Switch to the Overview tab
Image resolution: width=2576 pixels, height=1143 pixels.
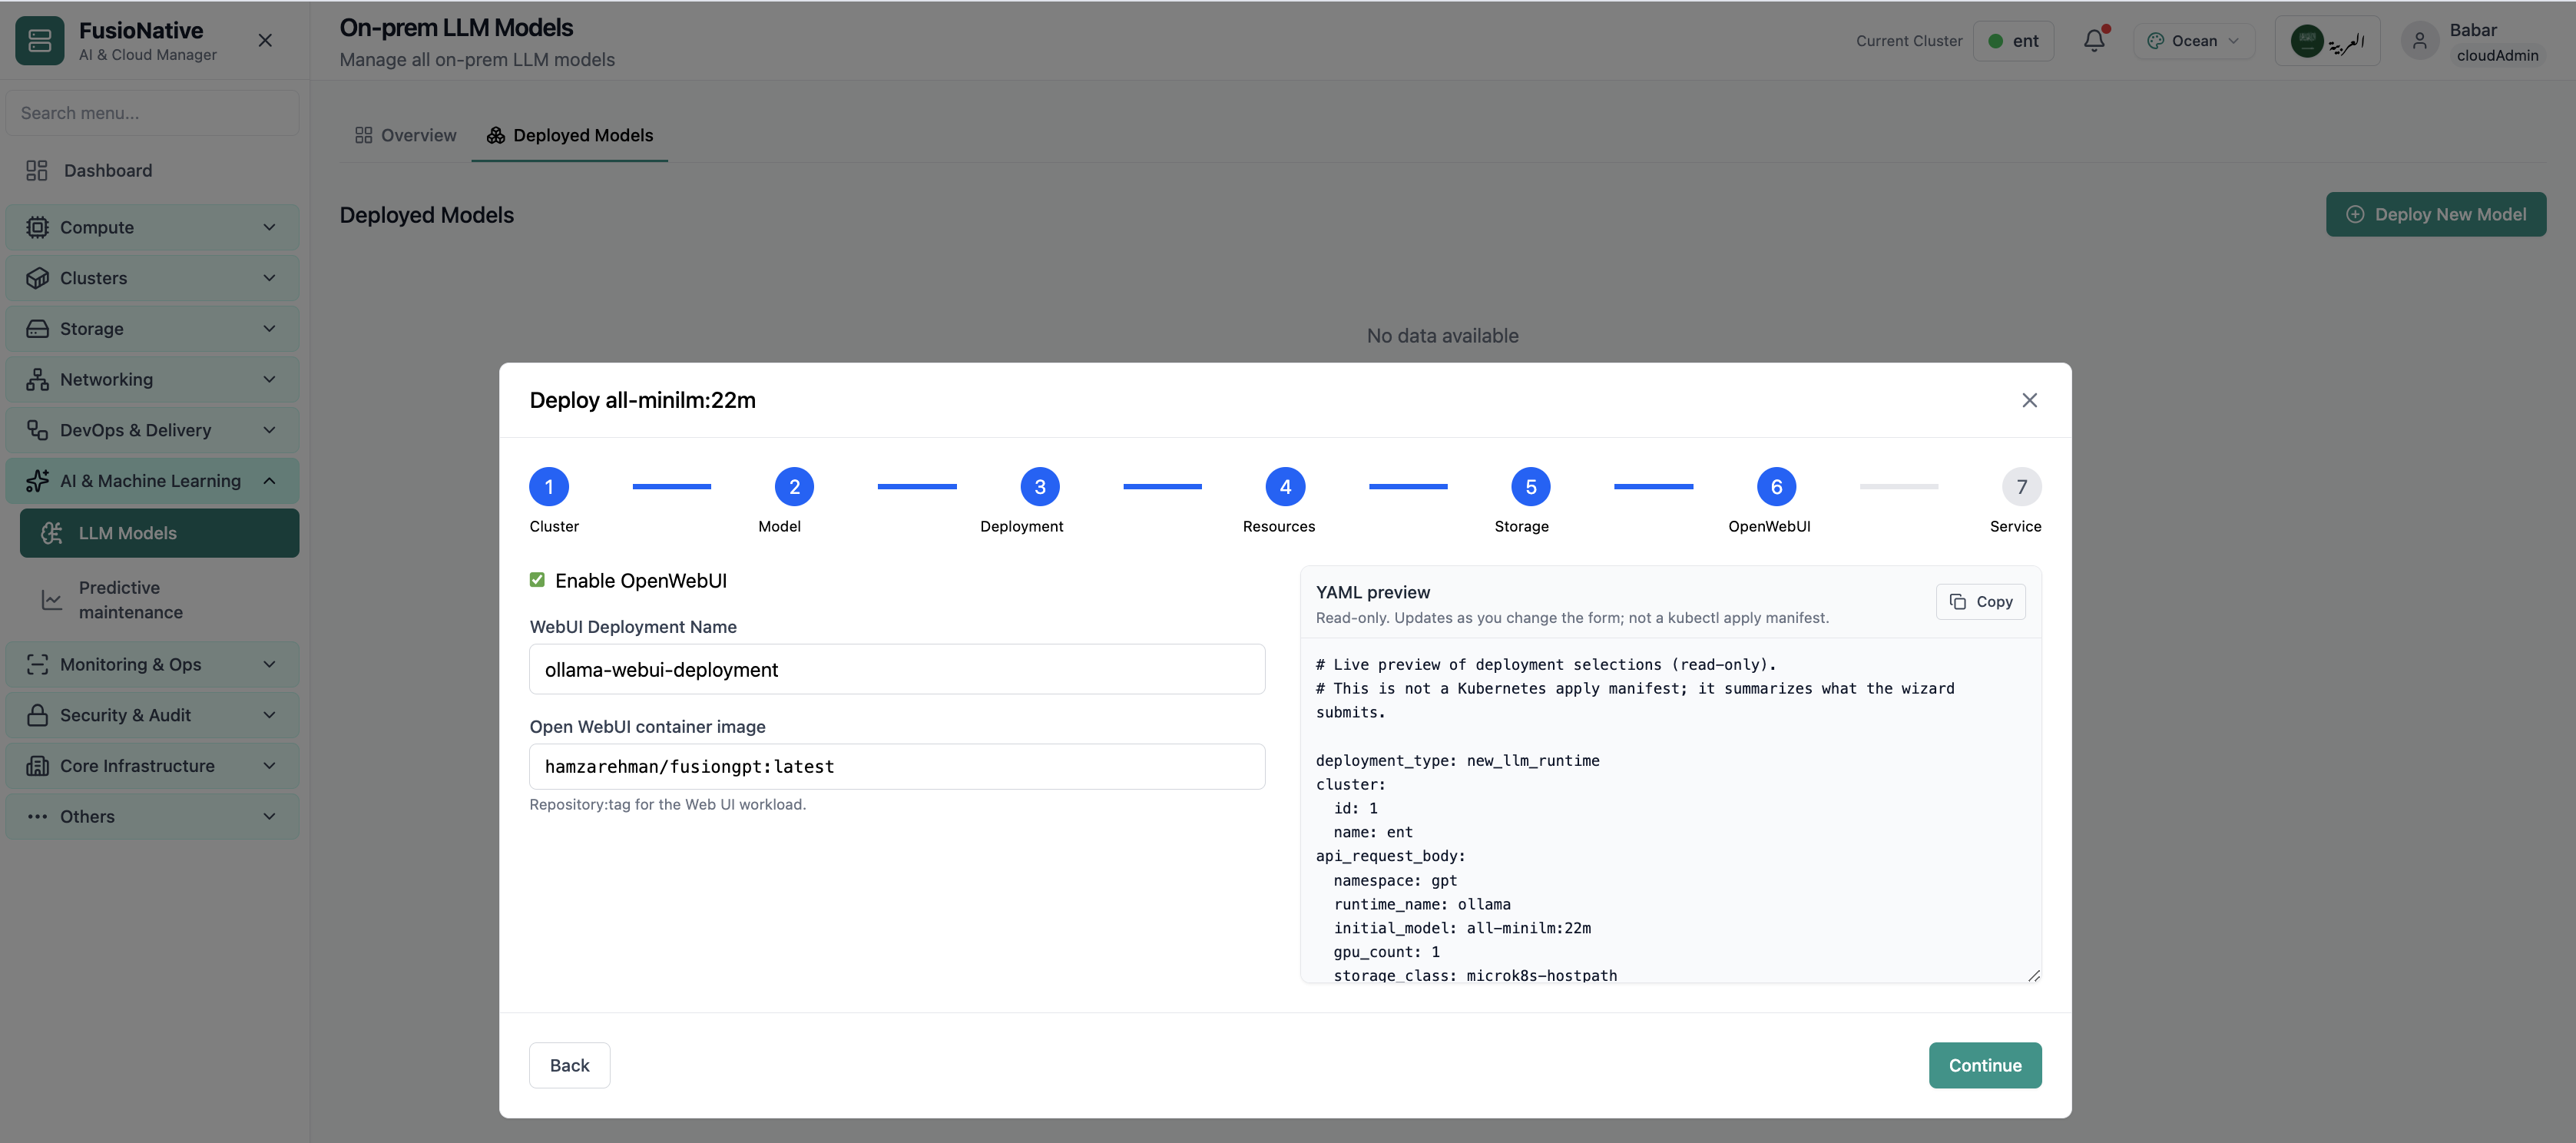click(405, 135)
